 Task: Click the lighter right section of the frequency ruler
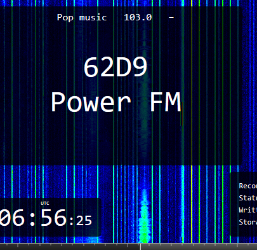(x=199, y=247)
